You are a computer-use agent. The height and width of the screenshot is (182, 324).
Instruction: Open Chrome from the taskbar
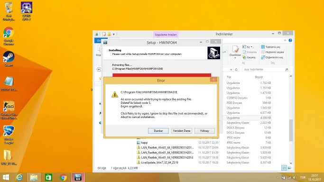(64, 177)
